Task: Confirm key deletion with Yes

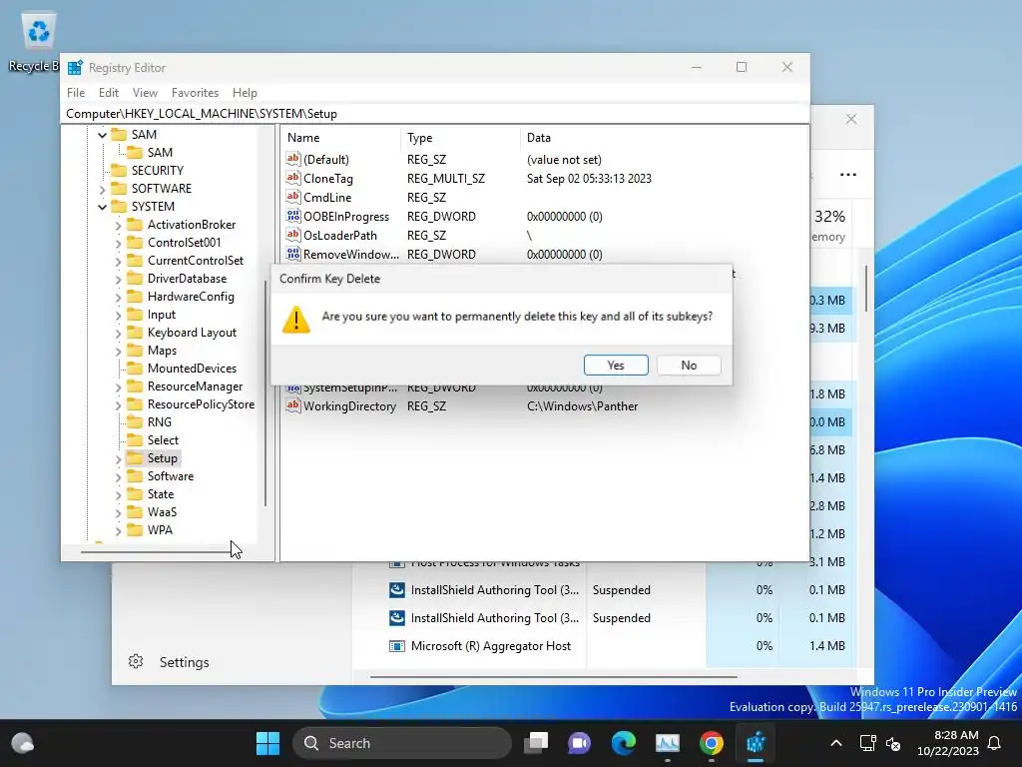Action: pos(616,366)
